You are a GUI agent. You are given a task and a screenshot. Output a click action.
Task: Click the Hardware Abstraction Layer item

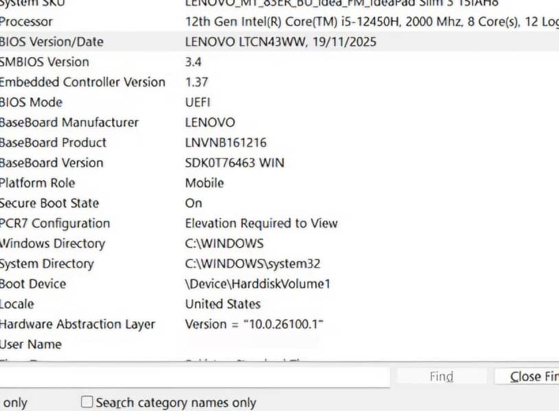tap(78, 325)
